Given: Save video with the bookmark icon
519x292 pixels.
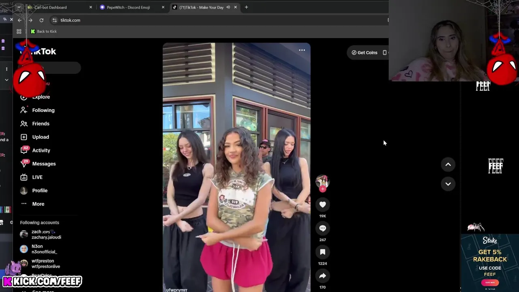Looking at the screenshot, I should [323, 252].
